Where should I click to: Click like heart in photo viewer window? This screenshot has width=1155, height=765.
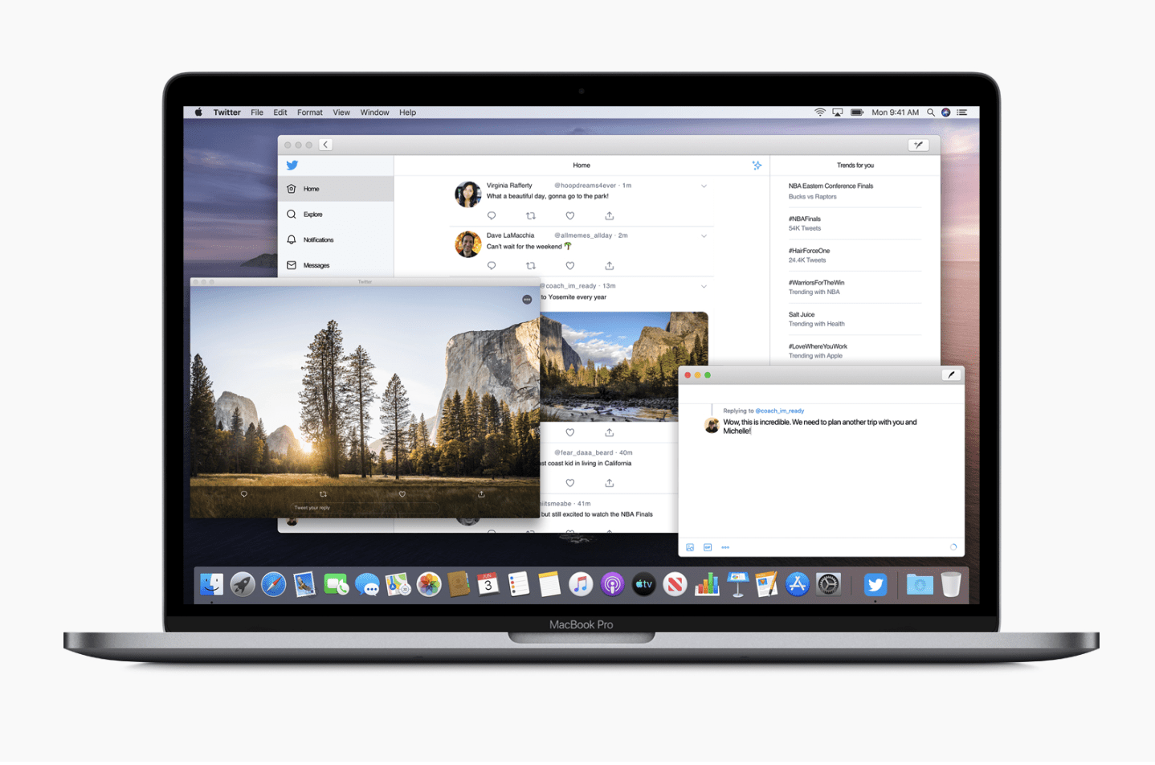pyautogui.click(x=402, y=494)
